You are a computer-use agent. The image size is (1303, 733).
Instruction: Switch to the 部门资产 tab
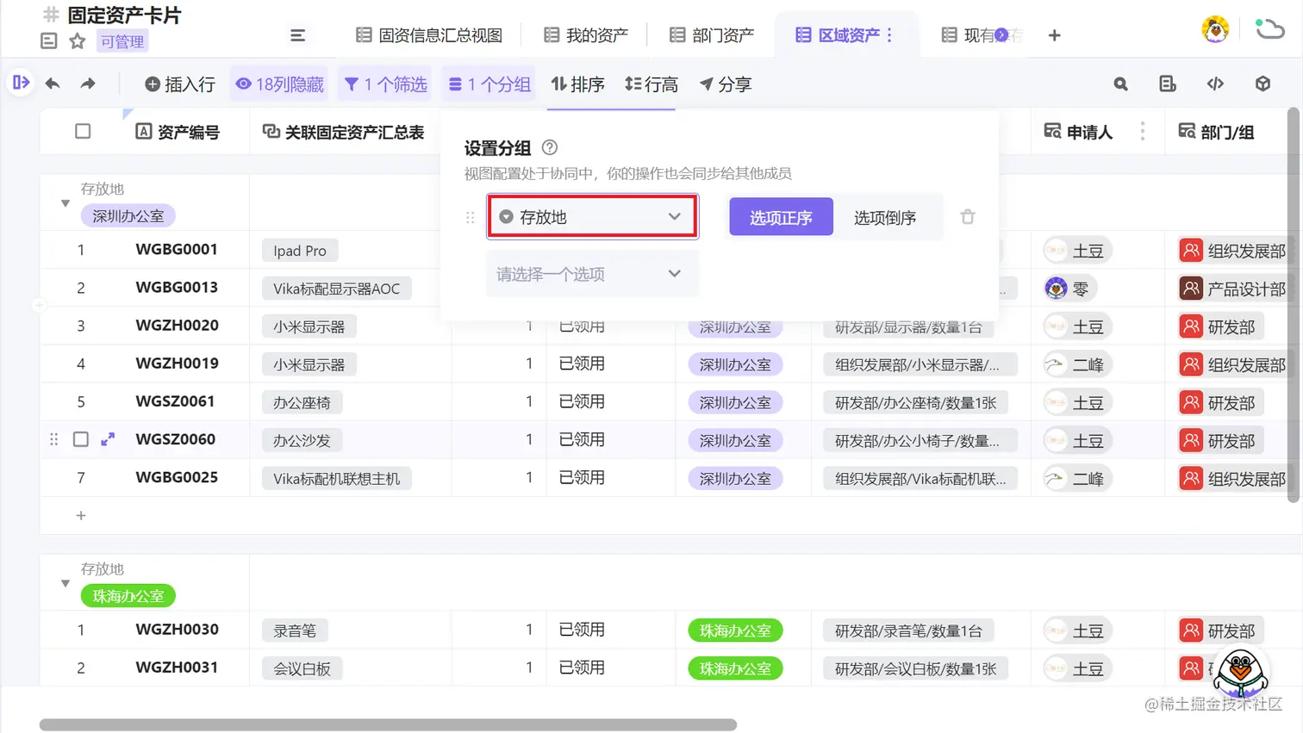pyautogui.click(x=710, y=35)
